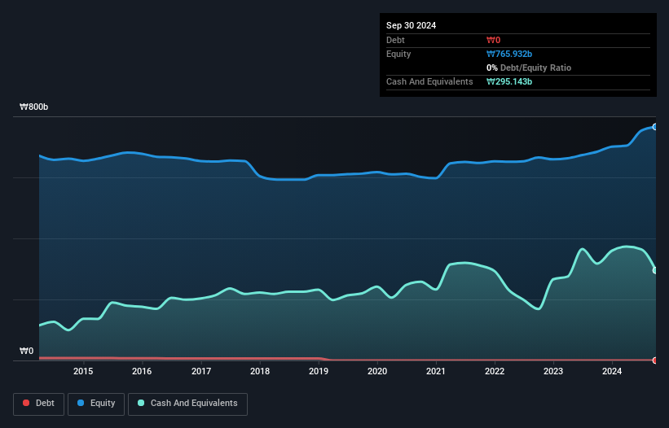
Task: Click the red Debt dot in legend
Action: click(x=27, y=404)
